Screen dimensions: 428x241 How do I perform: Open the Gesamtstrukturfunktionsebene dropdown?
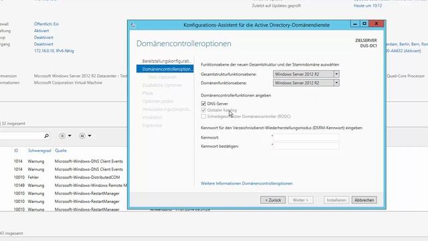[x=306, y=74]
